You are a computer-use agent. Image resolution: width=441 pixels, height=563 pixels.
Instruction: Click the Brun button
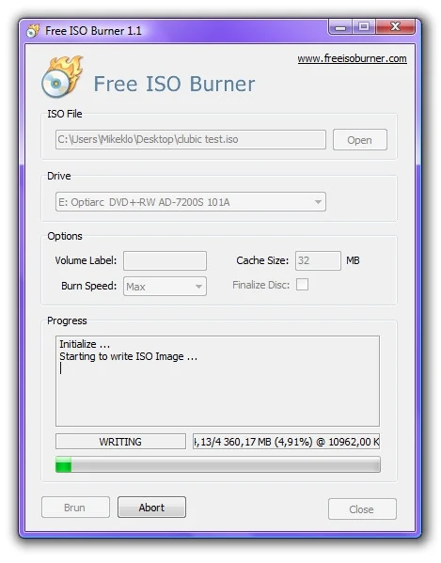[75, 508]
